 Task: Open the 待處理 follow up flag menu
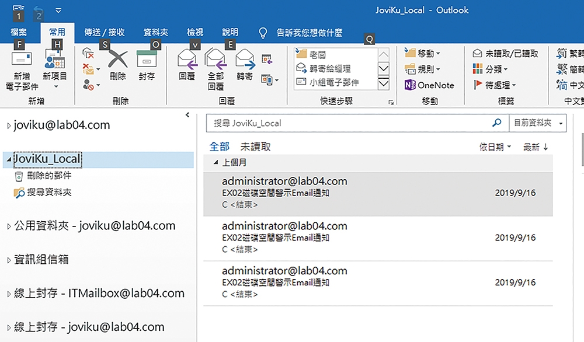[495, 85]
